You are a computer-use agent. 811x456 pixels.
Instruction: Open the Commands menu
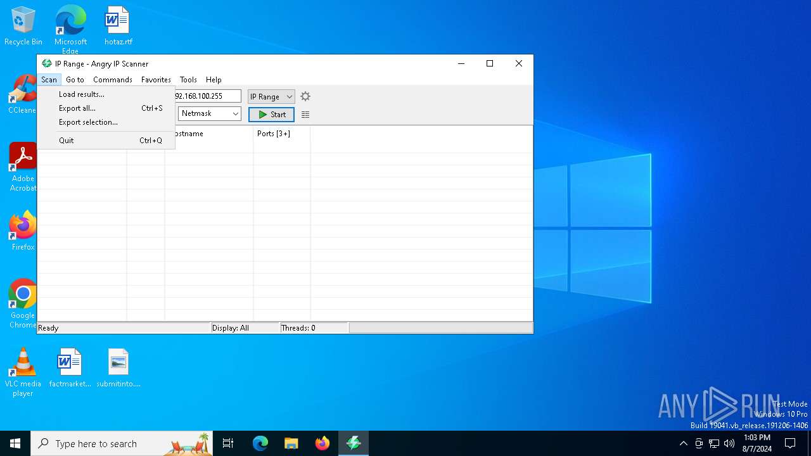[x=113, y=80]
